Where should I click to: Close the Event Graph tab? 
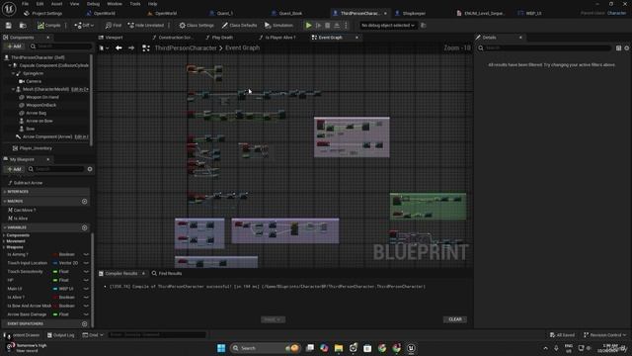356,38
